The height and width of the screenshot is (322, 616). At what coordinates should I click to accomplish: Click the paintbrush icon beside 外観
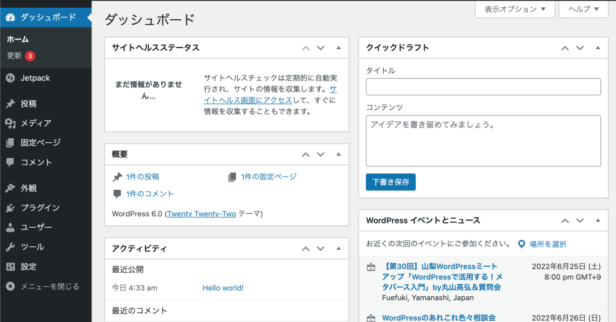(11, 188)
